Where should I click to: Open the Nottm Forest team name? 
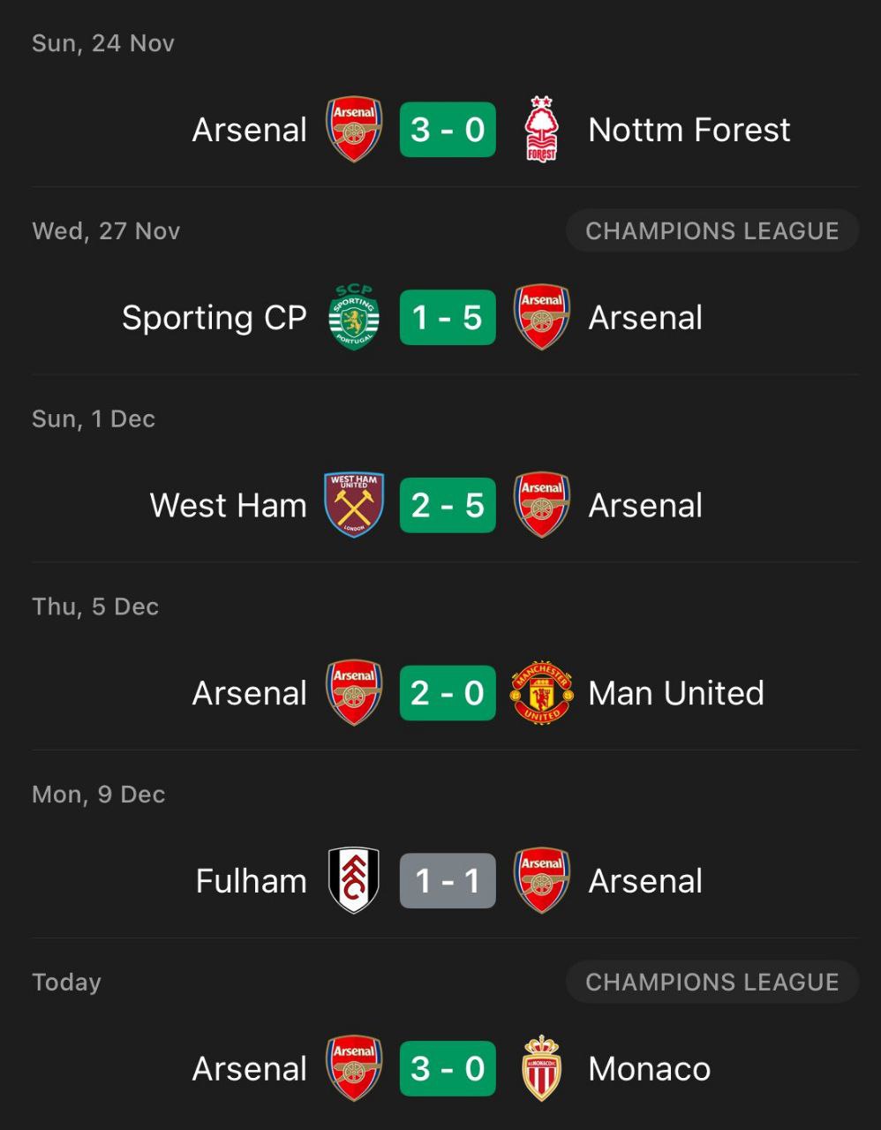[689, 130]
